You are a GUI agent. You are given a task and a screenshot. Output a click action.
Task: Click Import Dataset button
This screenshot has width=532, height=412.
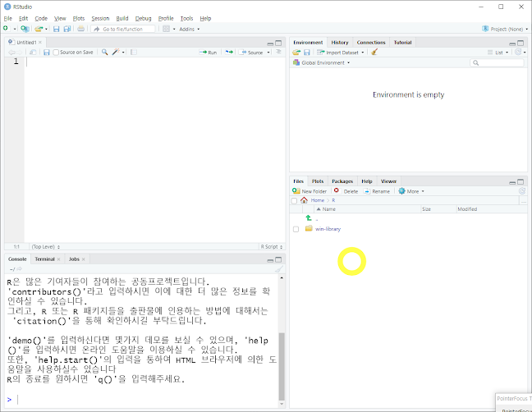[x=341, y=53]
